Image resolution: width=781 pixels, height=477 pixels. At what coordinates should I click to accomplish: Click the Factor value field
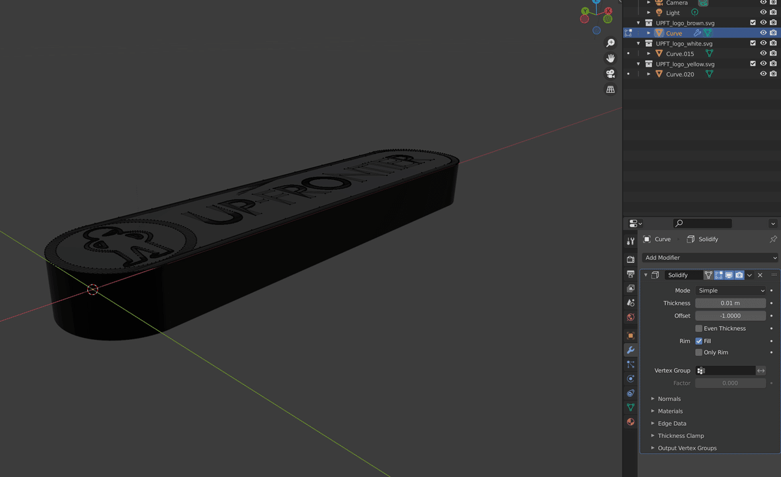pos(730,383)
